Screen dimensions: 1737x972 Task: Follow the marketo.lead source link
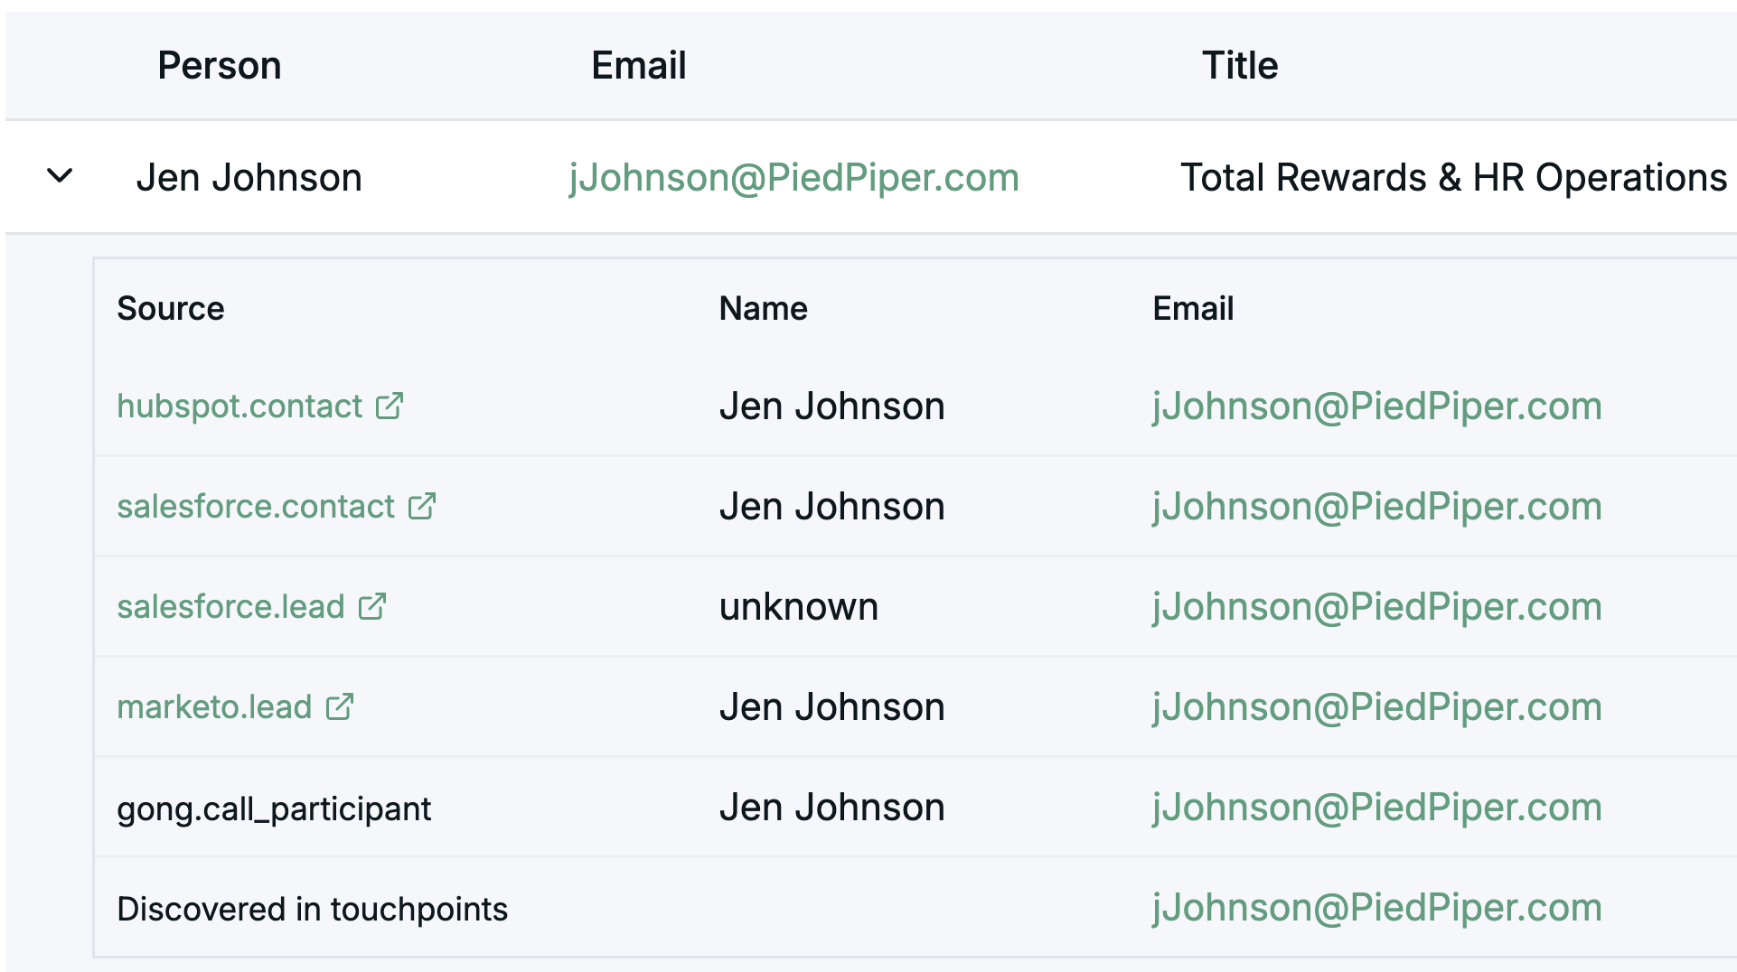pos(214,707)
